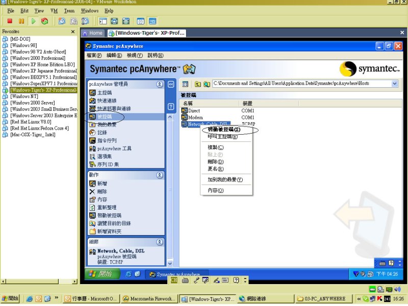408x306 pixels.
Task: Select [Windows NT] in Favorites
Action: click(24, 96)
